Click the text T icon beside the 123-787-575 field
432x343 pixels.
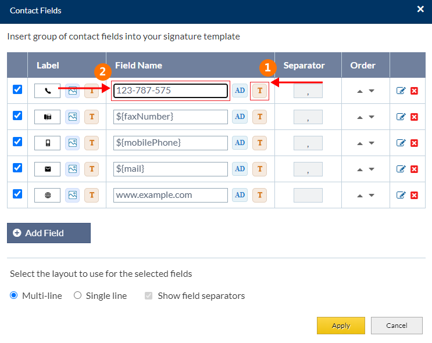tap(260, 91)
